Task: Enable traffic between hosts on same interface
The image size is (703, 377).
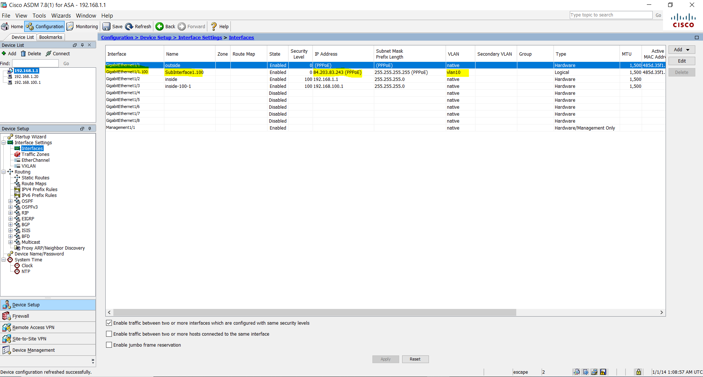Action: click(x=109, y=334)
